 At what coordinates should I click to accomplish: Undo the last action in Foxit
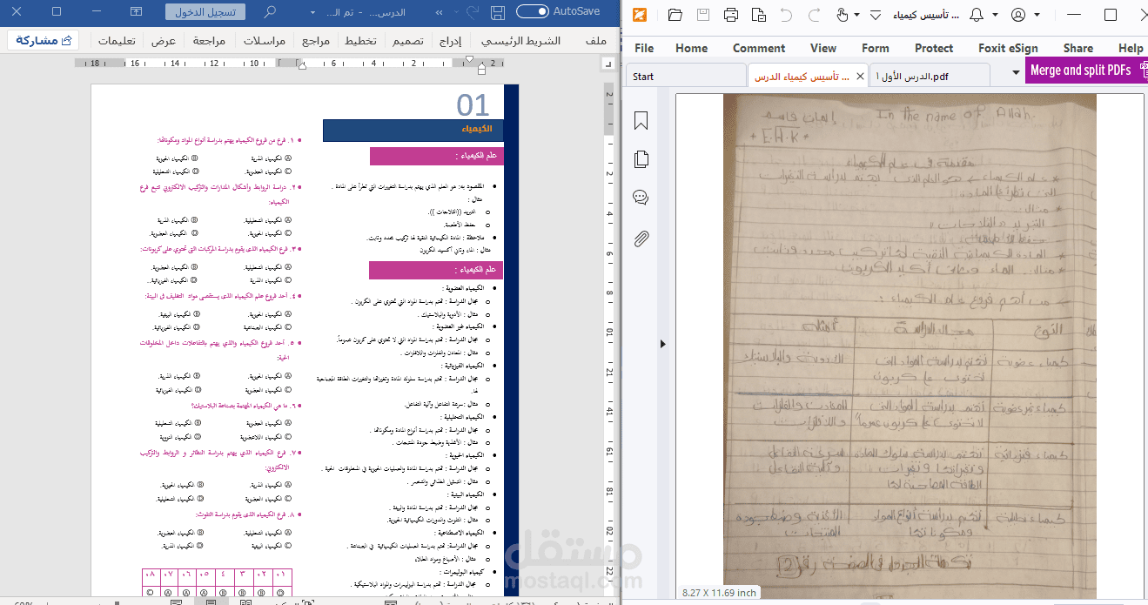(784, 15)
